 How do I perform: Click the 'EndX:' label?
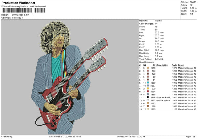[x=142, y=44]
